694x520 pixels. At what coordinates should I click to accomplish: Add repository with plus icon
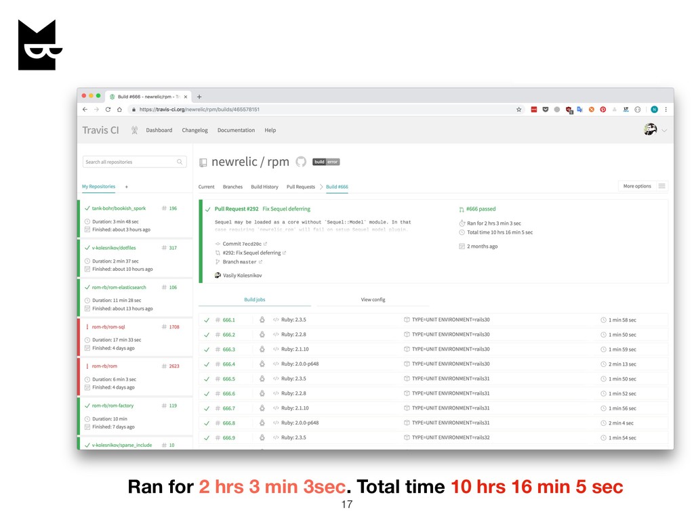tap(126, 187)
